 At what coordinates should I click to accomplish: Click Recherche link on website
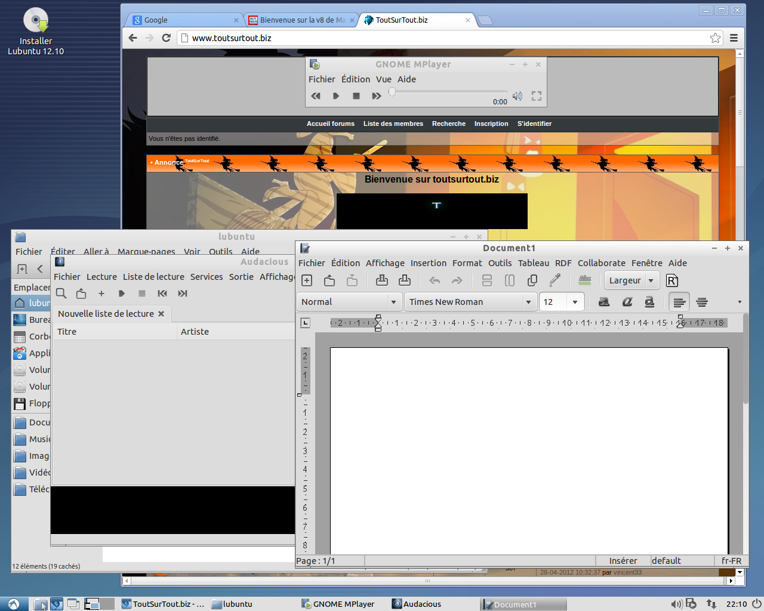(x=449, y=124)
